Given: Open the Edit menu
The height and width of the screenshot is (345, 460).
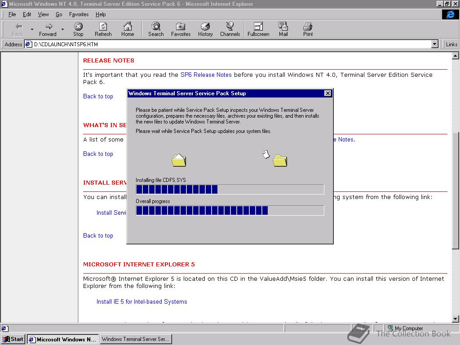Looking at the screenshot, I should click(27, 14).
